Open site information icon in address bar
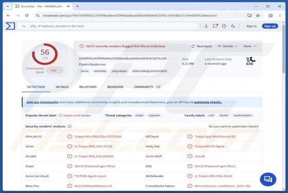This screenshot has height=193, width=288. pyautogui.click(x=38, y=15)
